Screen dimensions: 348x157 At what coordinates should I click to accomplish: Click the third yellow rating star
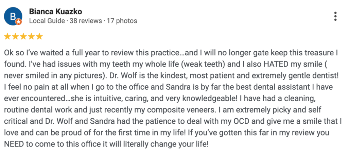[23, 36]
